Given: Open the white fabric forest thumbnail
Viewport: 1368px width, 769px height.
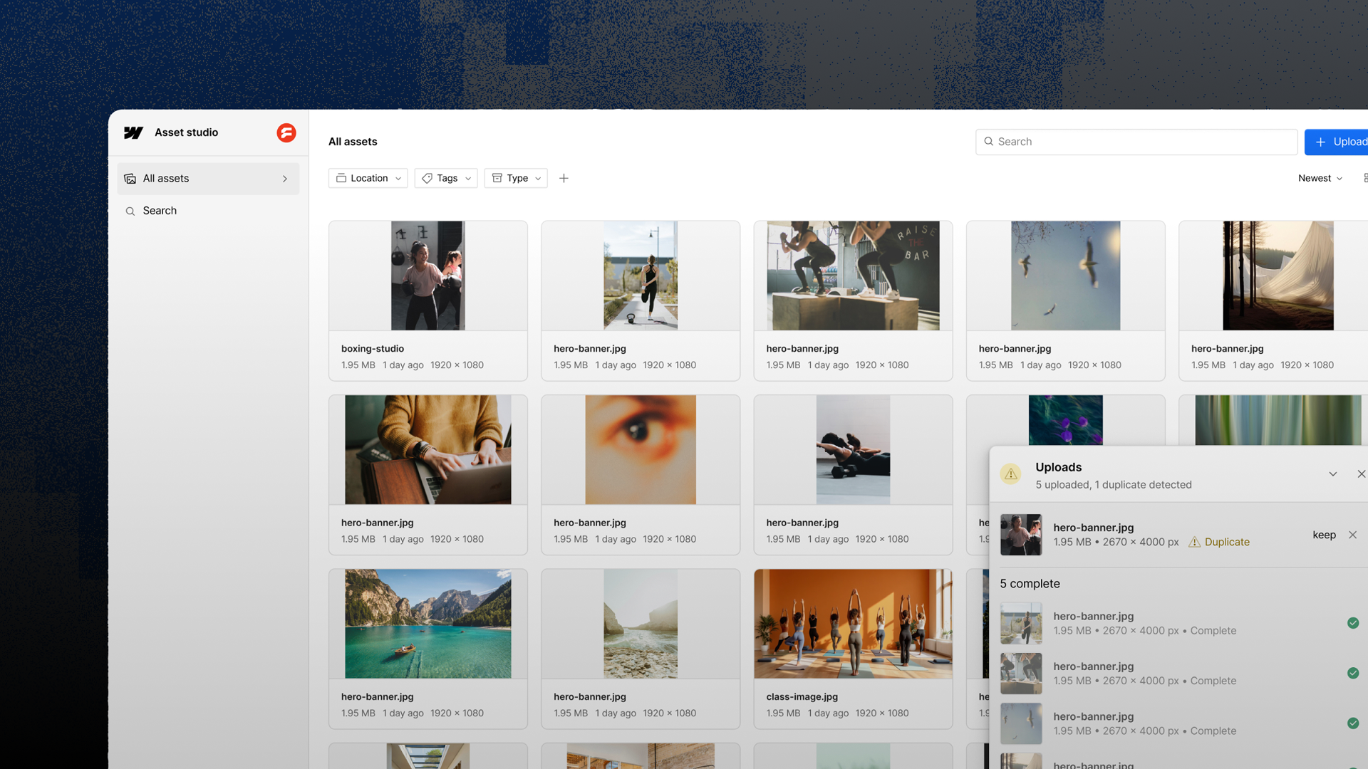Looking at the screenshot, I should pos(1278,276).
